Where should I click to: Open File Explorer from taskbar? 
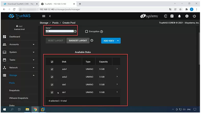[27, 109]
